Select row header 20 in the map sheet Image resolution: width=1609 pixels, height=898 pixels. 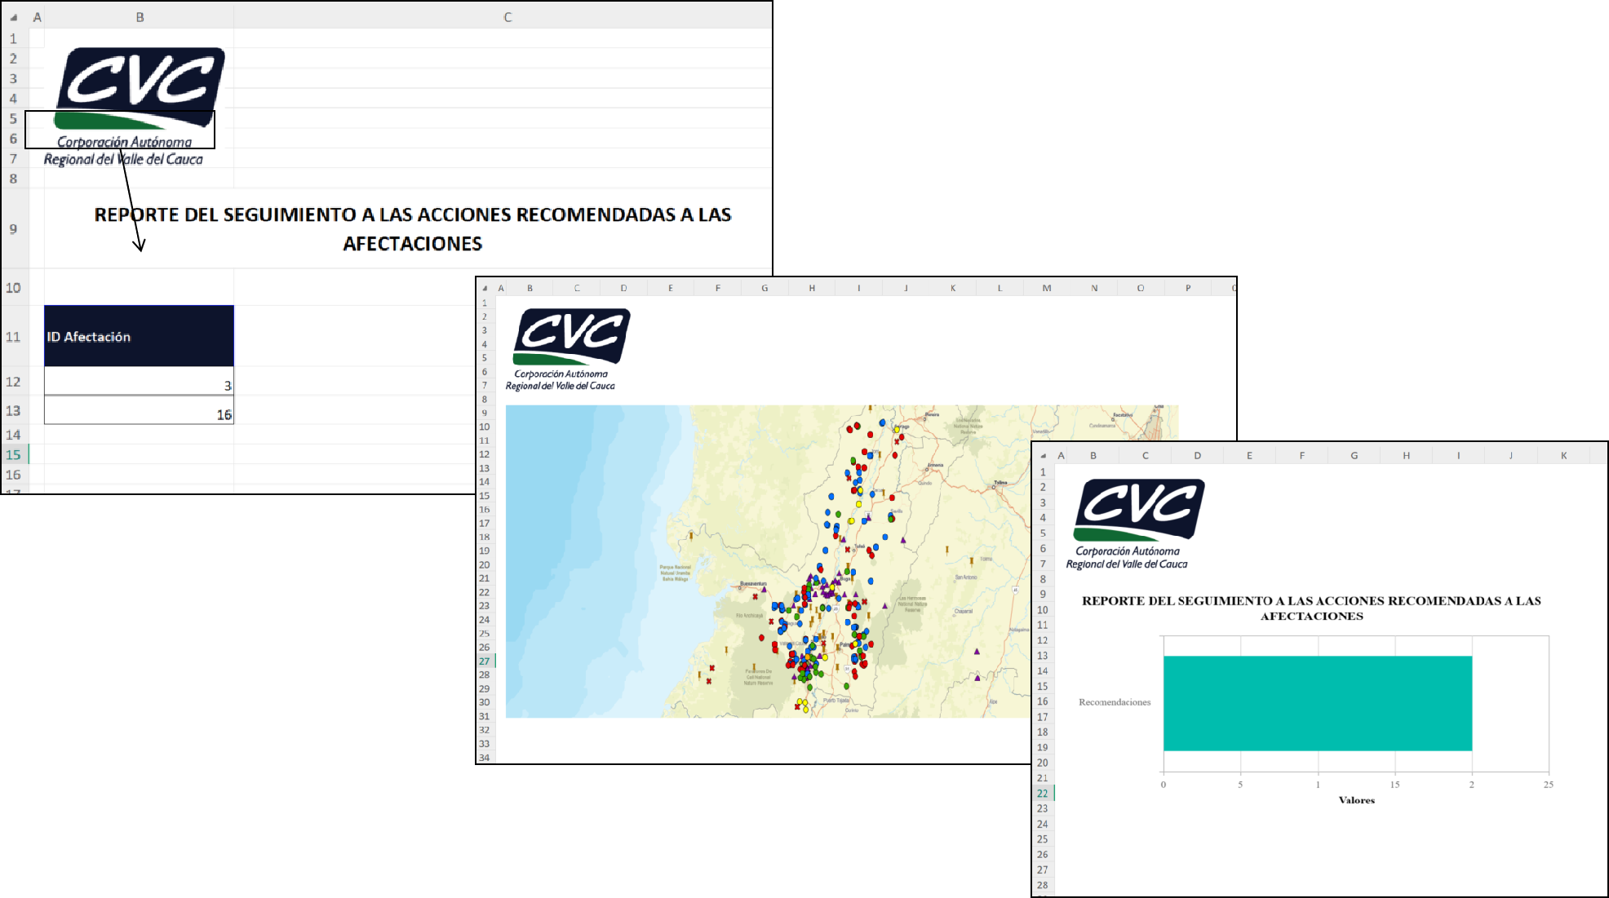coord(485,564)
